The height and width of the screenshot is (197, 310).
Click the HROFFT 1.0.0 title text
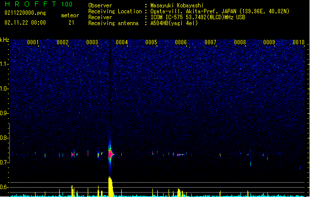point(39,4)
